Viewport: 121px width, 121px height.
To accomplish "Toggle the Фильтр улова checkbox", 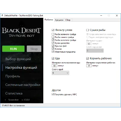I will point(53,30).
